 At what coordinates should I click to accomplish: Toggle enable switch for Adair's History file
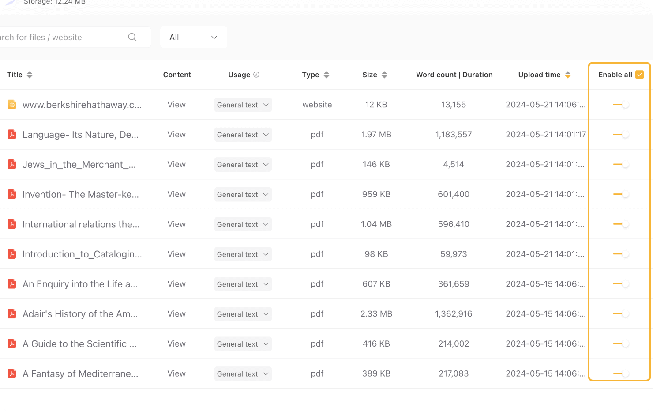pos(621,314)
